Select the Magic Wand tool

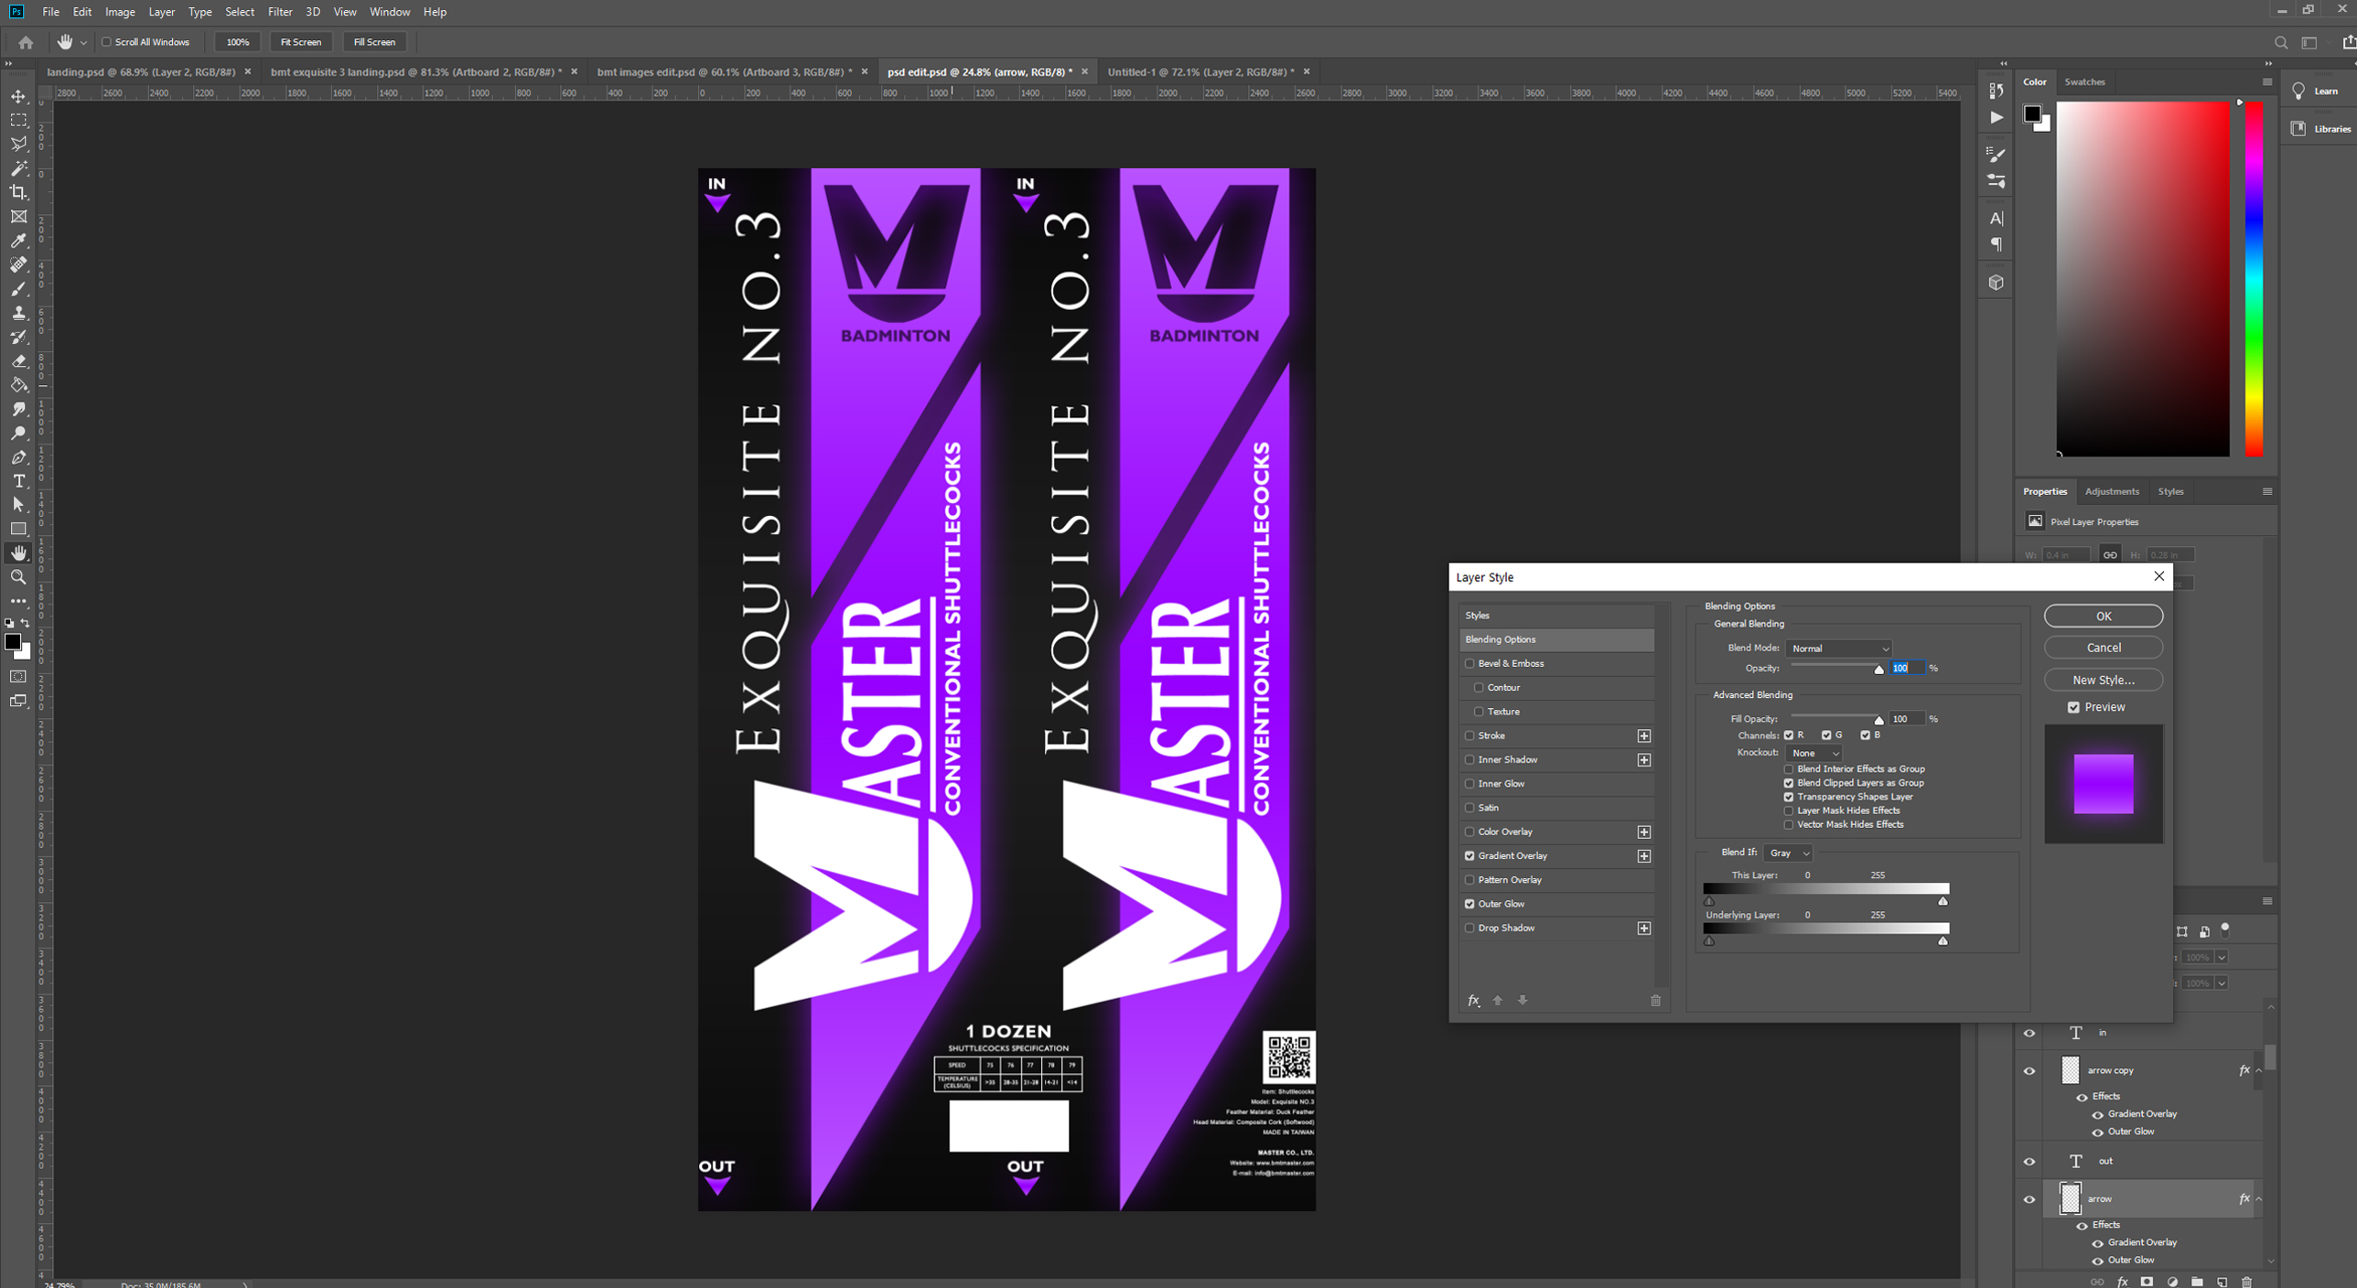[18, 168]
